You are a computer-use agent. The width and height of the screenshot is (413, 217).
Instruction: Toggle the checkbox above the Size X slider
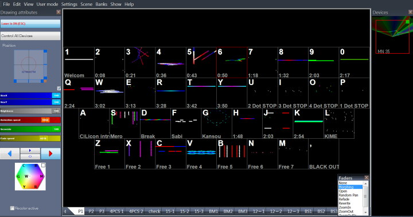point(59,89)
